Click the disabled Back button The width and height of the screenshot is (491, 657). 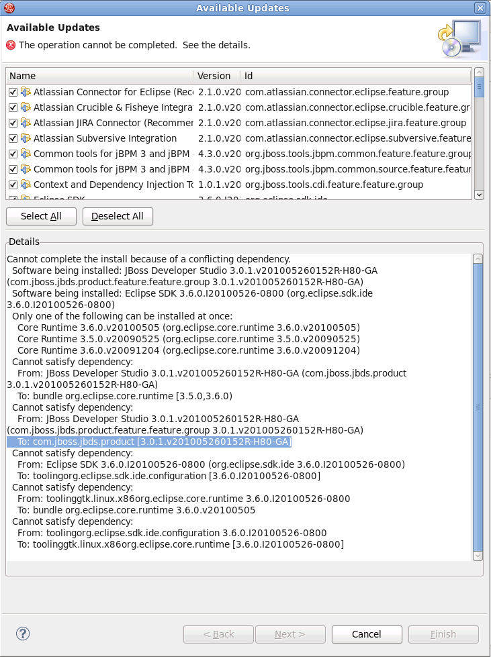(x=218, y=634)
